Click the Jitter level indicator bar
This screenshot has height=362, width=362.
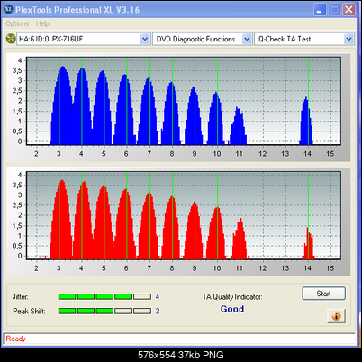104,297
